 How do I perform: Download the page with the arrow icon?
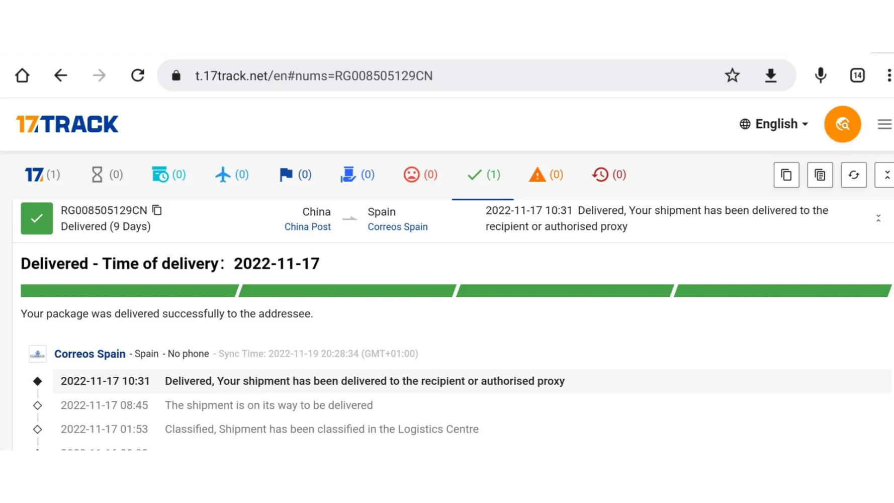[771, 75]
